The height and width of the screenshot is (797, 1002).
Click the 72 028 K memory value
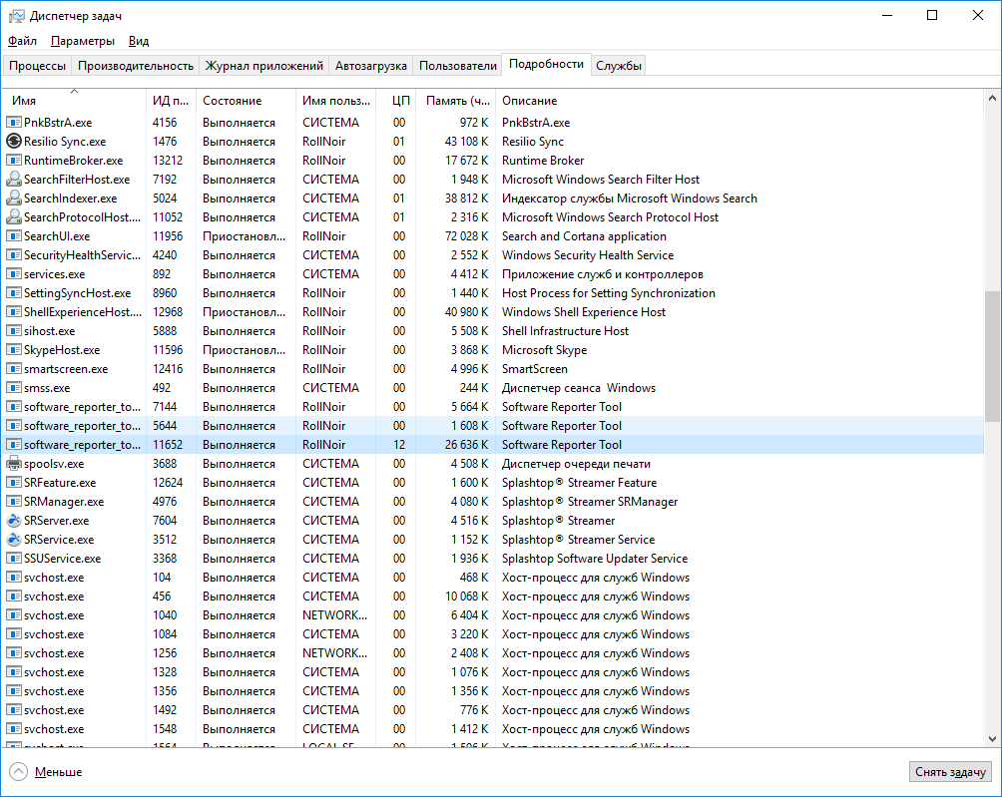(466, 236)
